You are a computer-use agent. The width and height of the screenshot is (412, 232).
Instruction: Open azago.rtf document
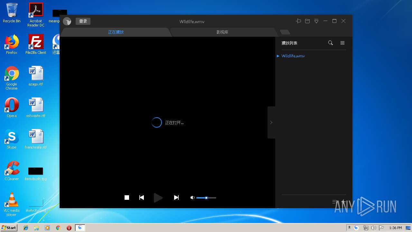(x=36, y=76)
